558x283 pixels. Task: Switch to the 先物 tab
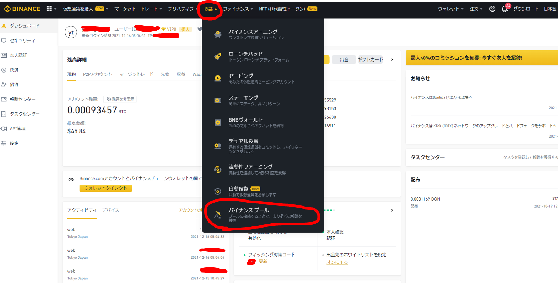tap(165, 74)
